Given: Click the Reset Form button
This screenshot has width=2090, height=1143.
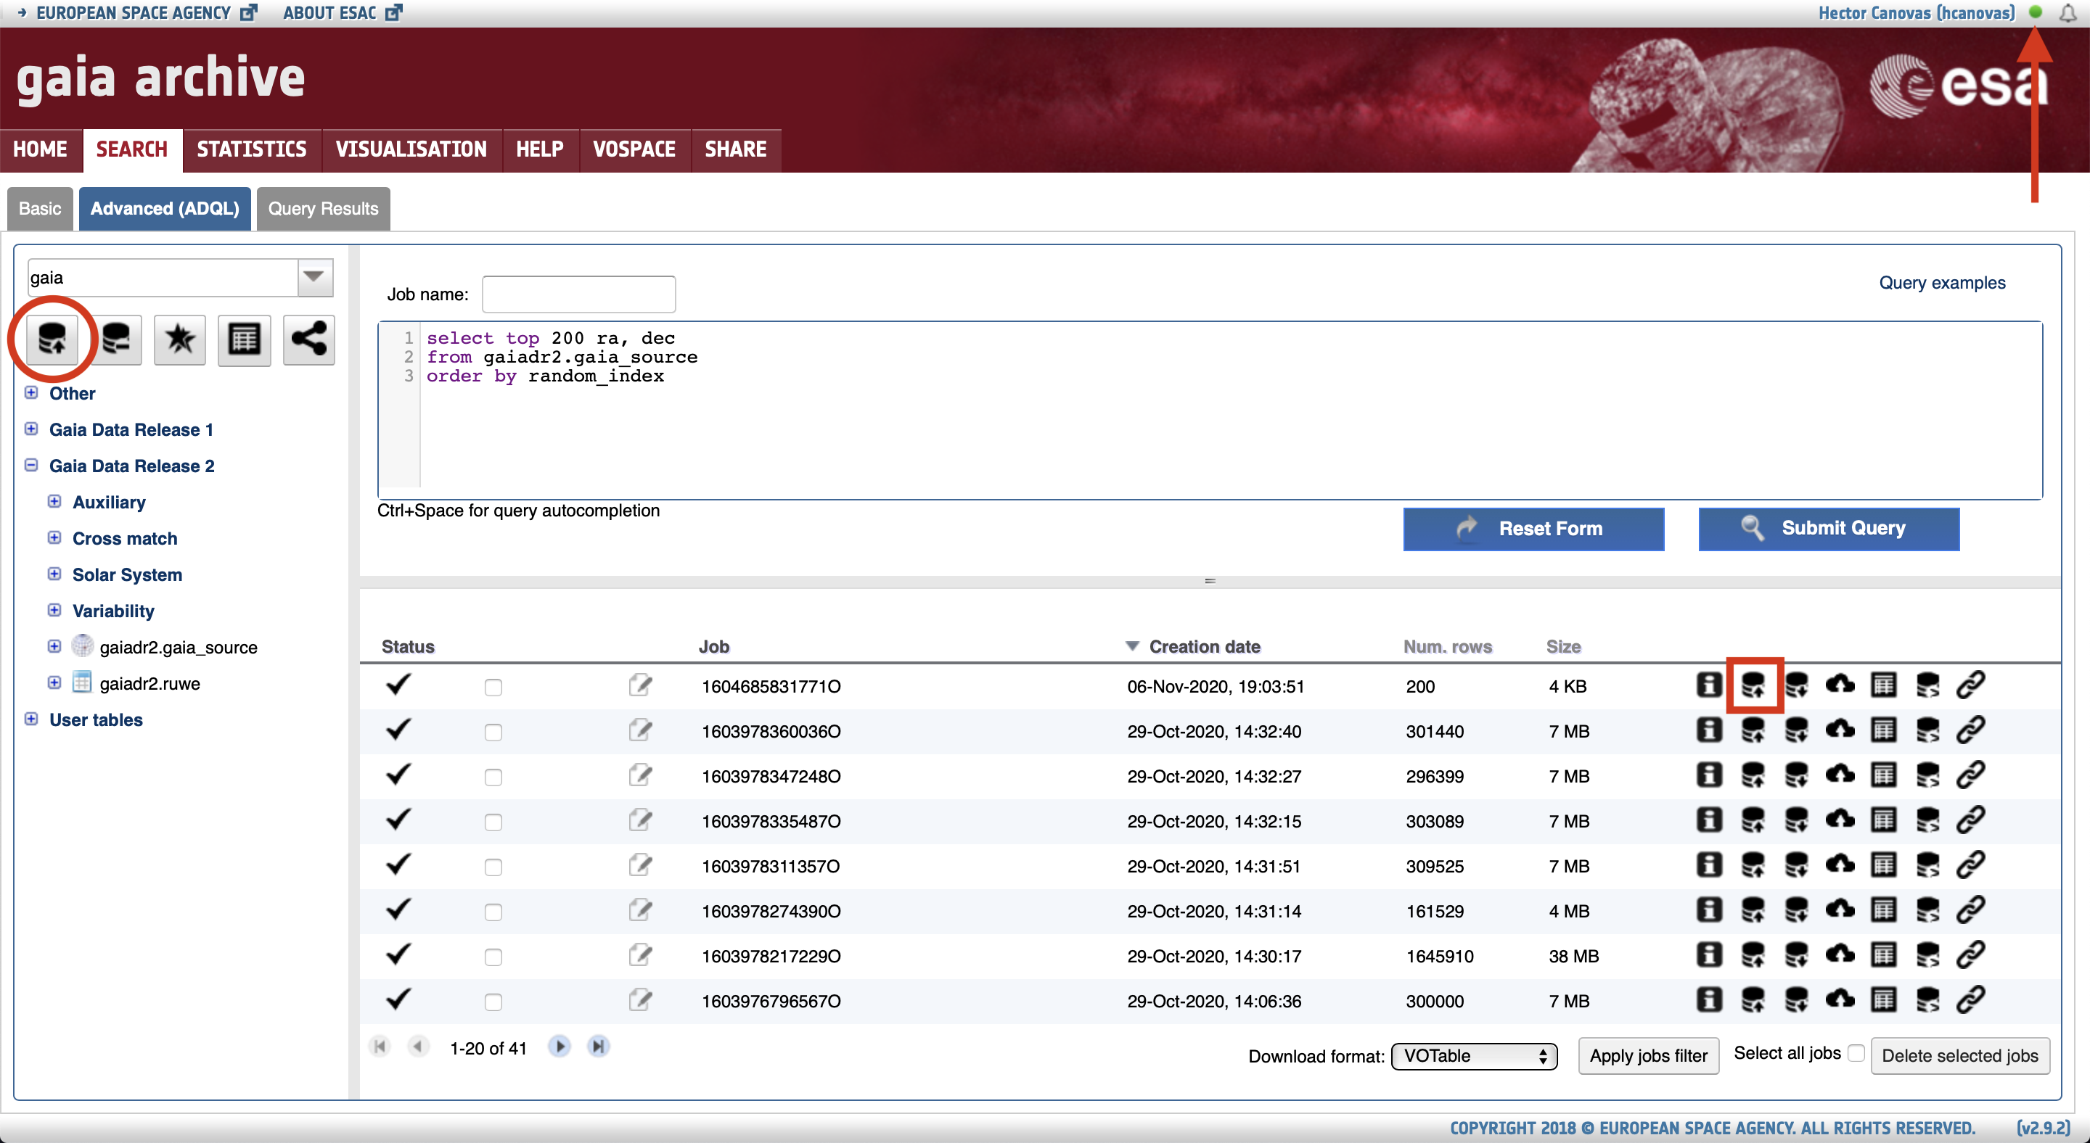Looking at the screenshot, I should pyautogui.click(x=1533, y=529).
